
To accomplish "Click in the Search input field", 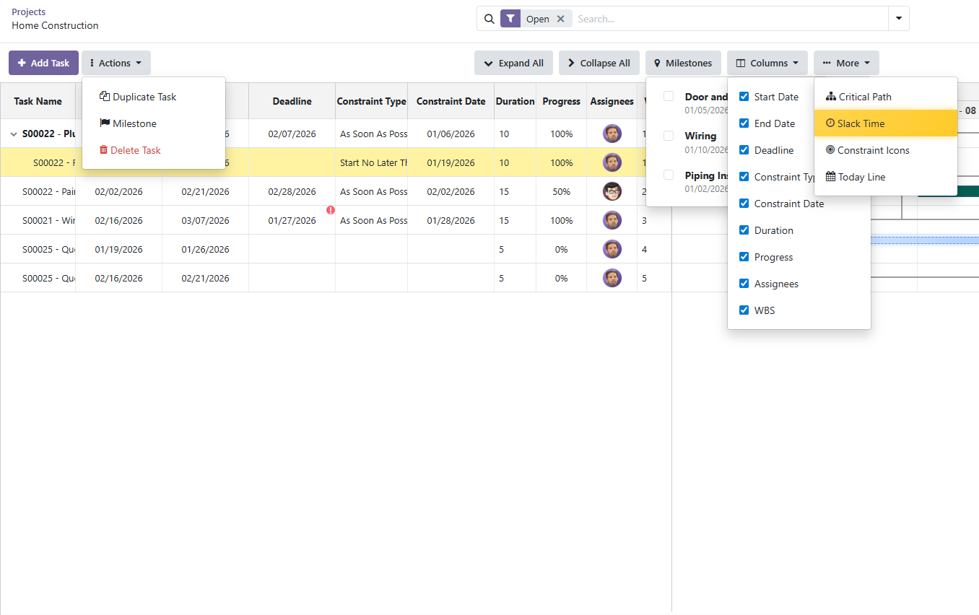I will coord(729,19).
